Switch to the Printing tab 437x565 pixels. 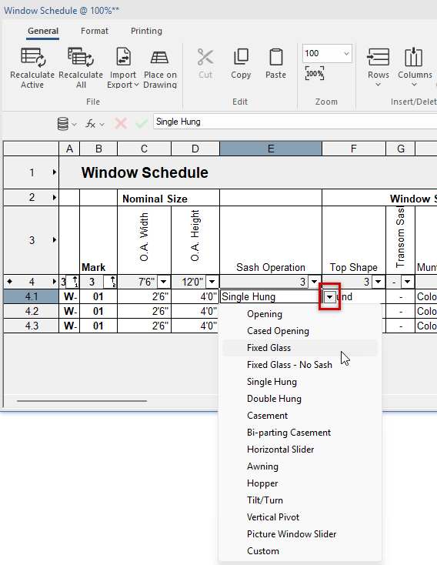coord(146,31)
